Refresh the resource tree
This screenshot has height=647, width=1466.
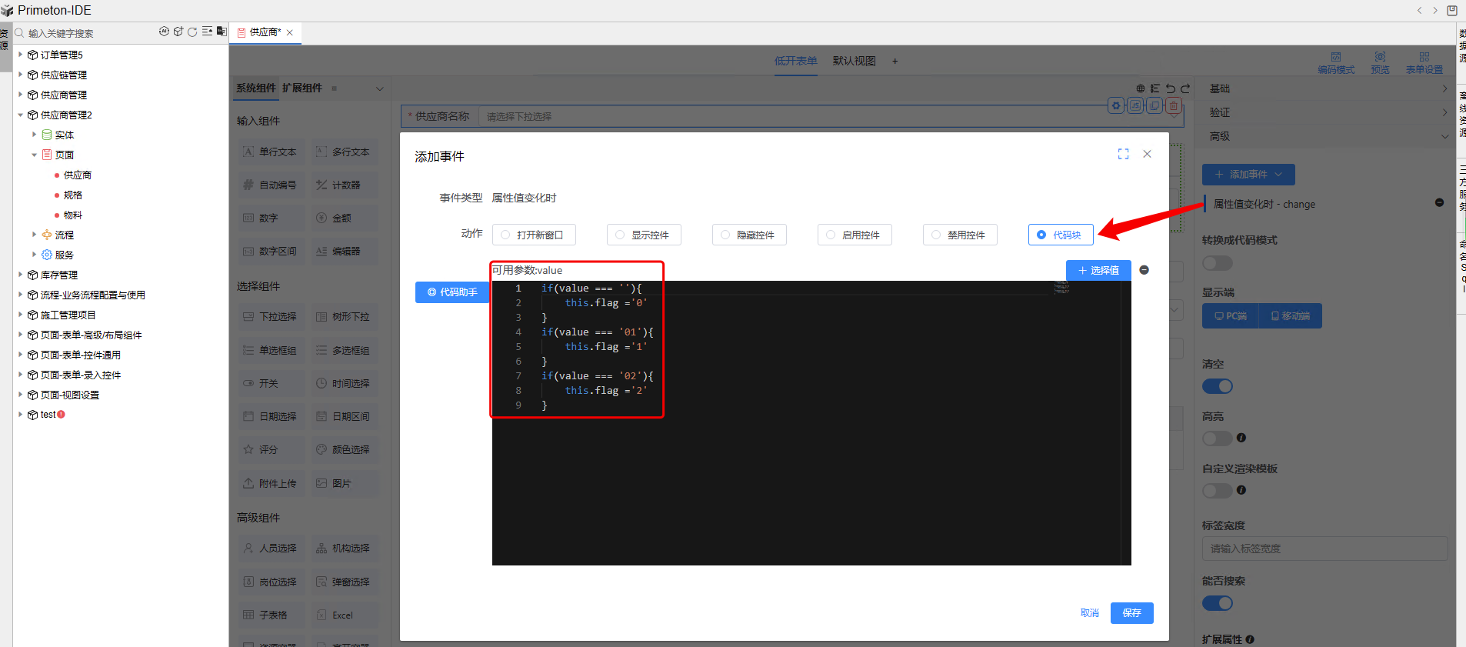coord(192,32)
